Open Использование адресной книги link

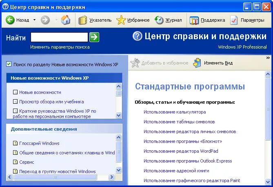[176, 171]
